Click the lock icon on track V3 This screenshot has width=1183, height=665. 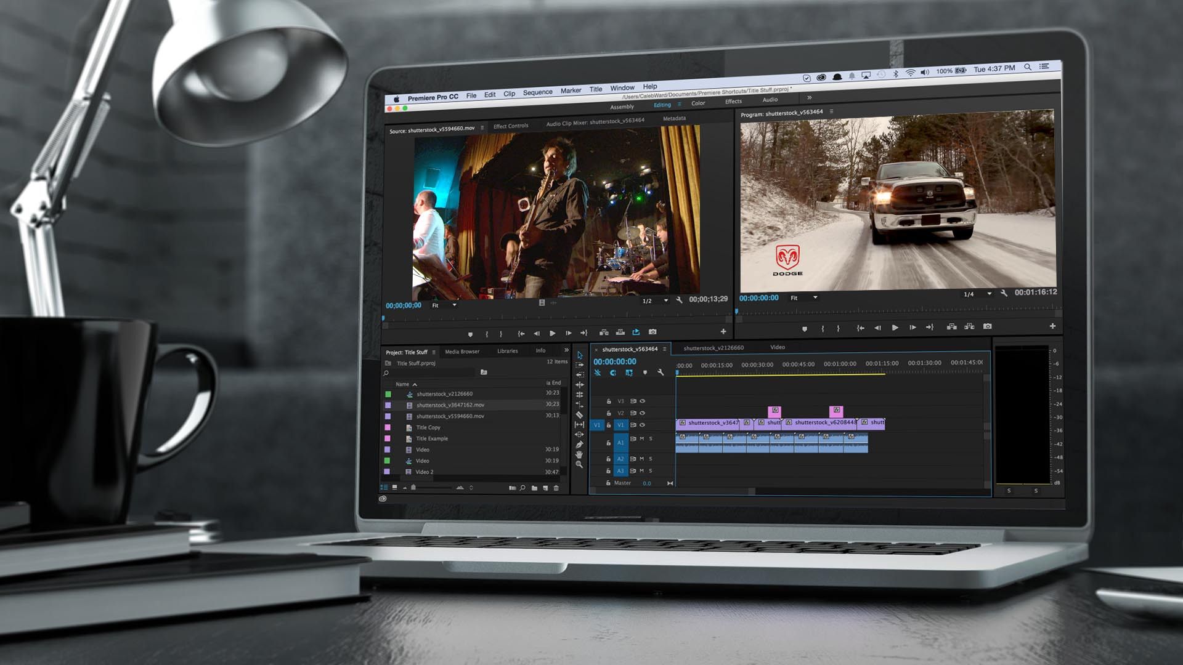[609, 401]
